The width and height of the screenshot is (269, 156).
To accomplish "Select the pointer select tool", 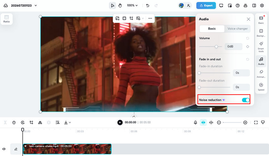I will [112, 5].
